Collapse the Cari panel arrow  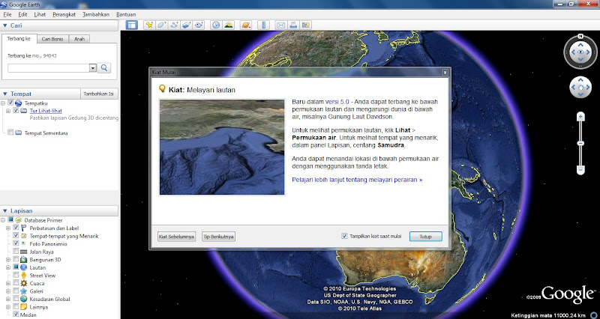(5, 25)
